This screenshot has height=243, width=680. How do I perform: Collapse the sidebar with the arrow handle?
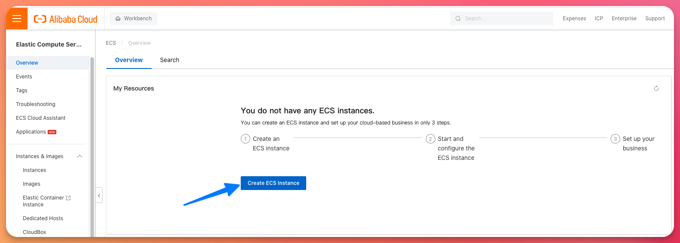click(x=99, y=195)
